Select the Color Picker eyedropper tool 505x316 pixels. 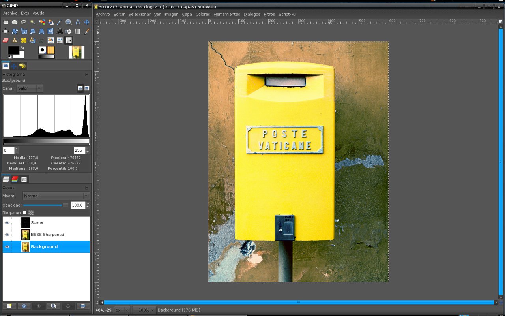click(x=60, y=22)
